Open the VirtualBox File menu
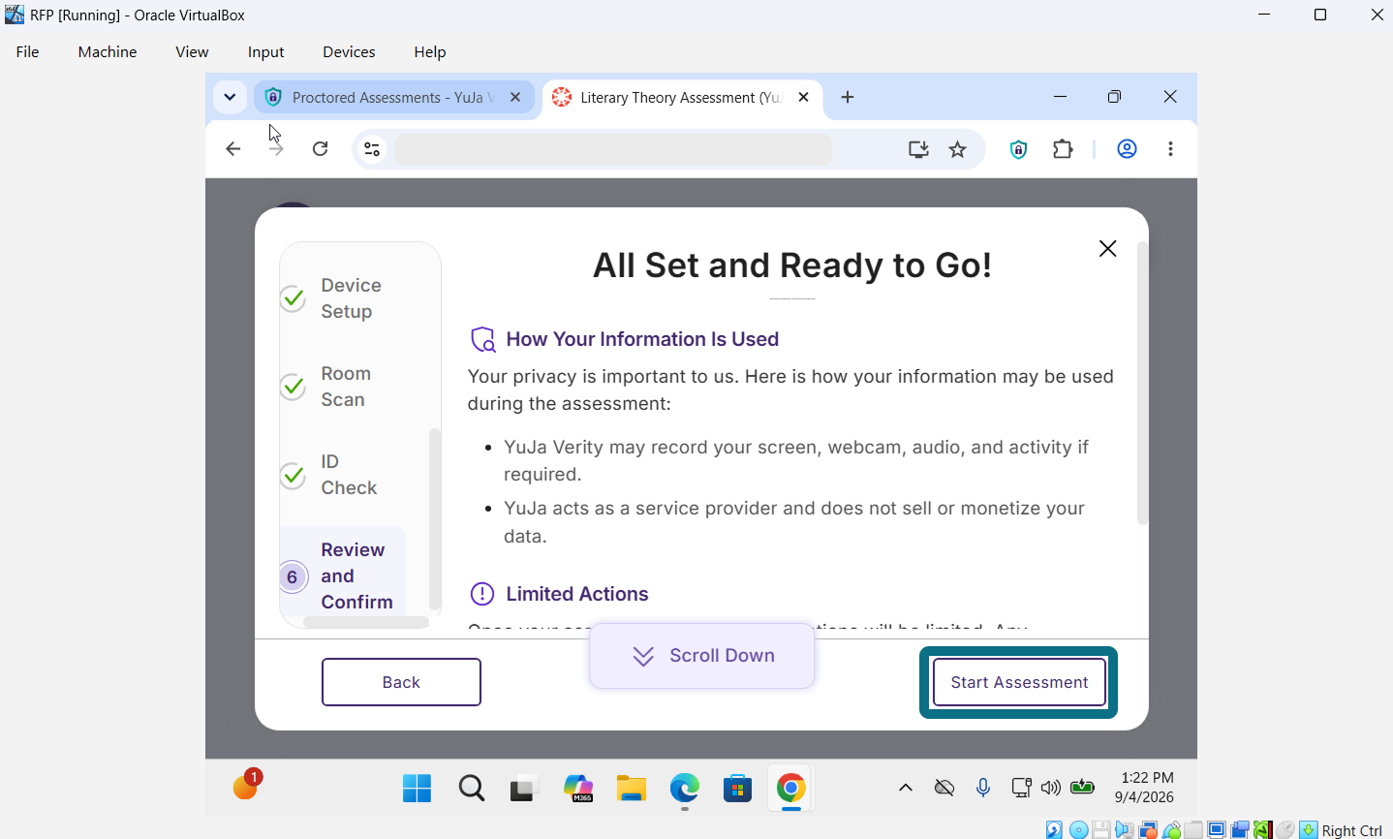 [28, 52]
